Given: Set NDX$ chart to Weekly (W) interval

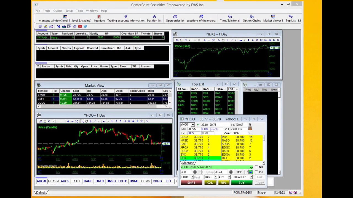Looking at the screenshot, I should click(278, 40).
